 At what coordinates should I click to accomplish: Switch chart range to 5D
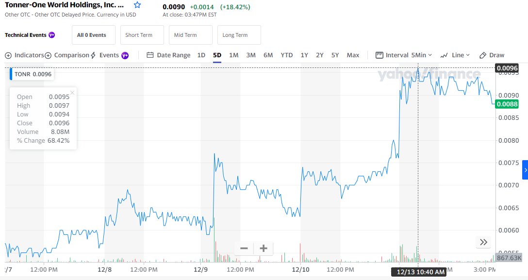click(x=217, y=55)
